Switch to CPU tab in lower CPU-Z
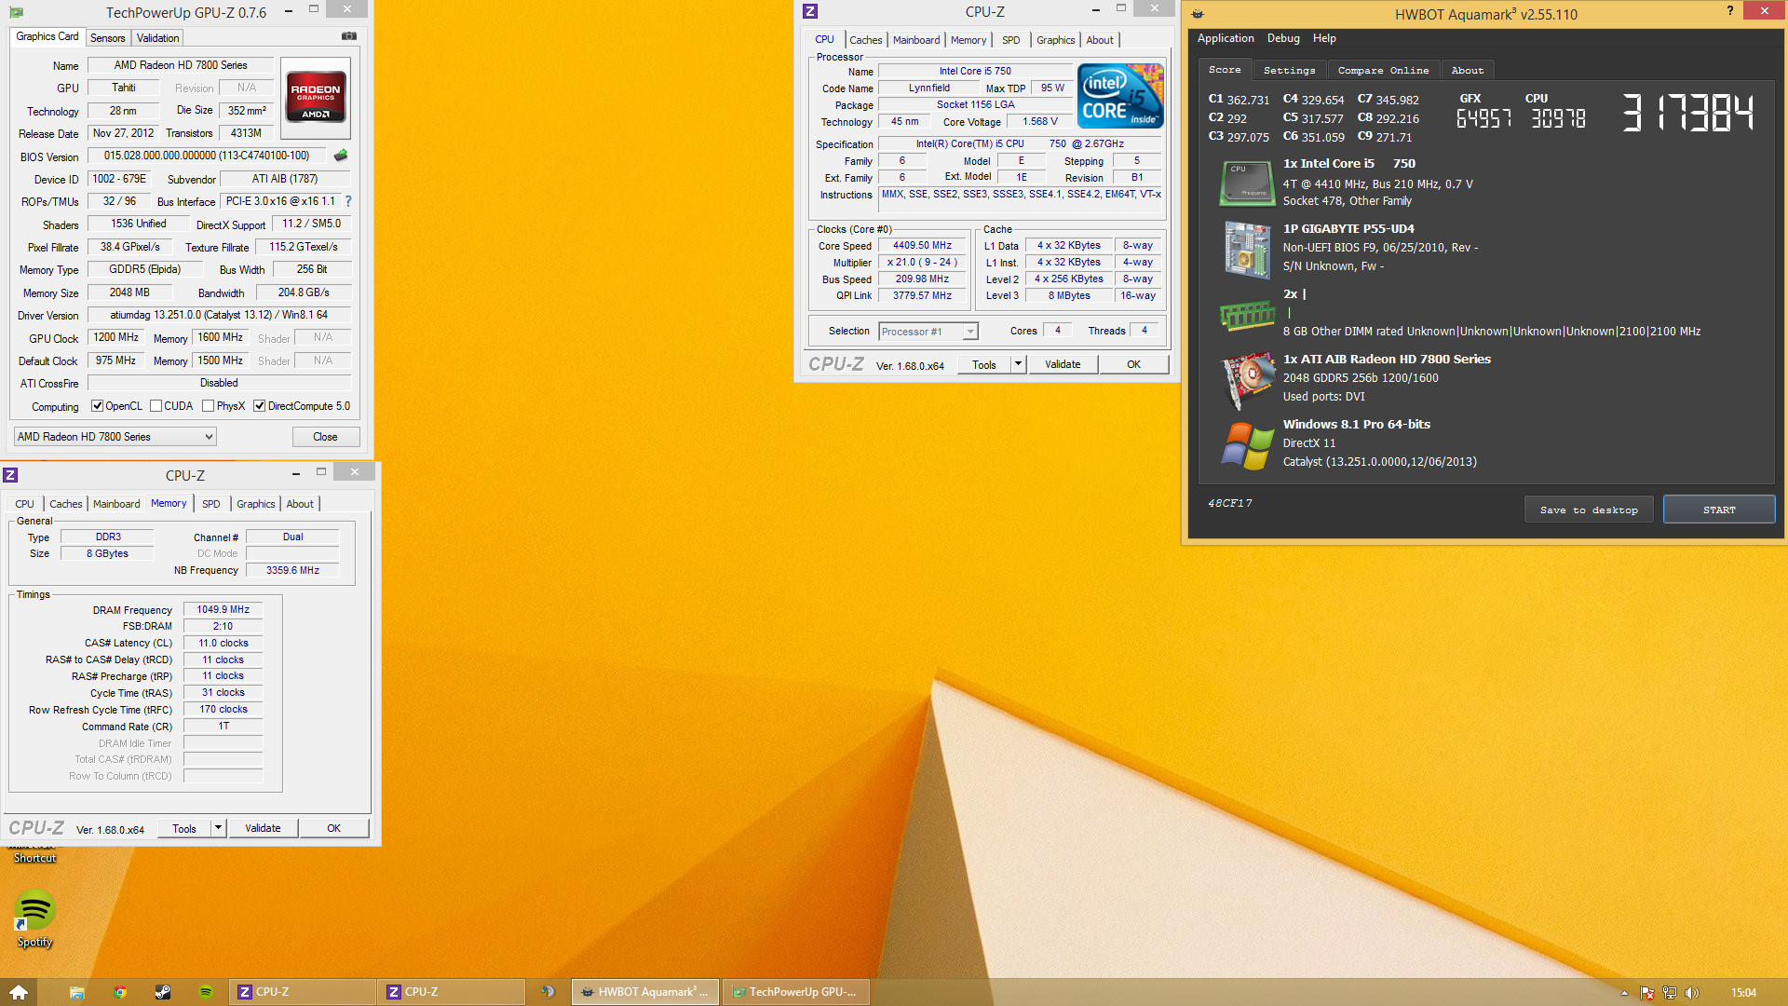 coord(24,504)
